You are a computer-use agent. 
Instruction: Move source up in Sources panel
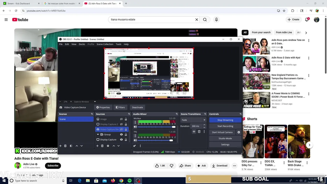[114, 146]
